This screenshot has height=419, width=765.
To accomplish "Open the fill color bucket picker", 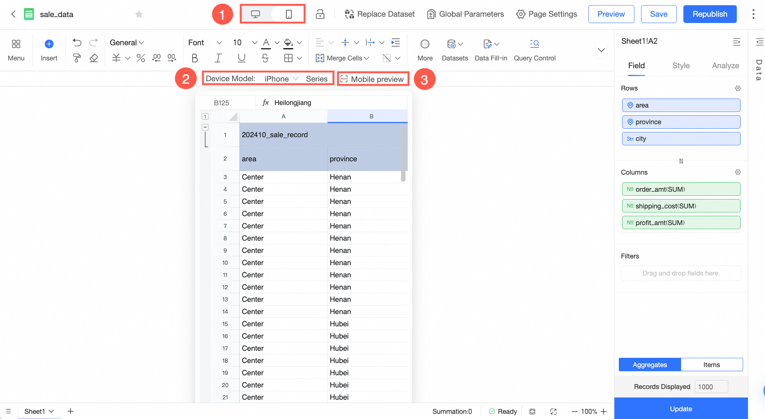I will pos(288,43).
